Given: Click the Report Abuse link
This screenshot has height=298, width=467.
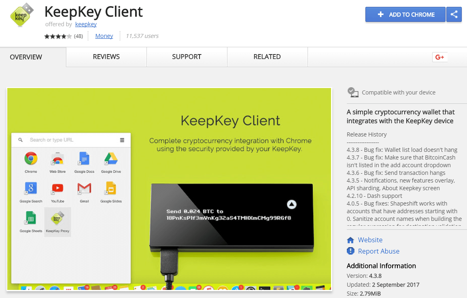Looking at the screenshot, I should tap(378, 251).
